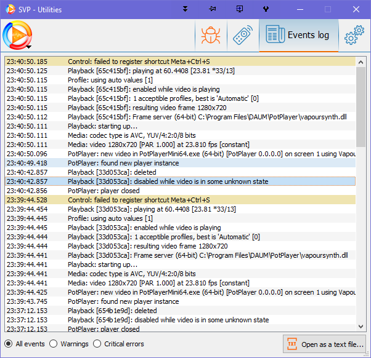Open settings with the gears icon

pos(354,36)
